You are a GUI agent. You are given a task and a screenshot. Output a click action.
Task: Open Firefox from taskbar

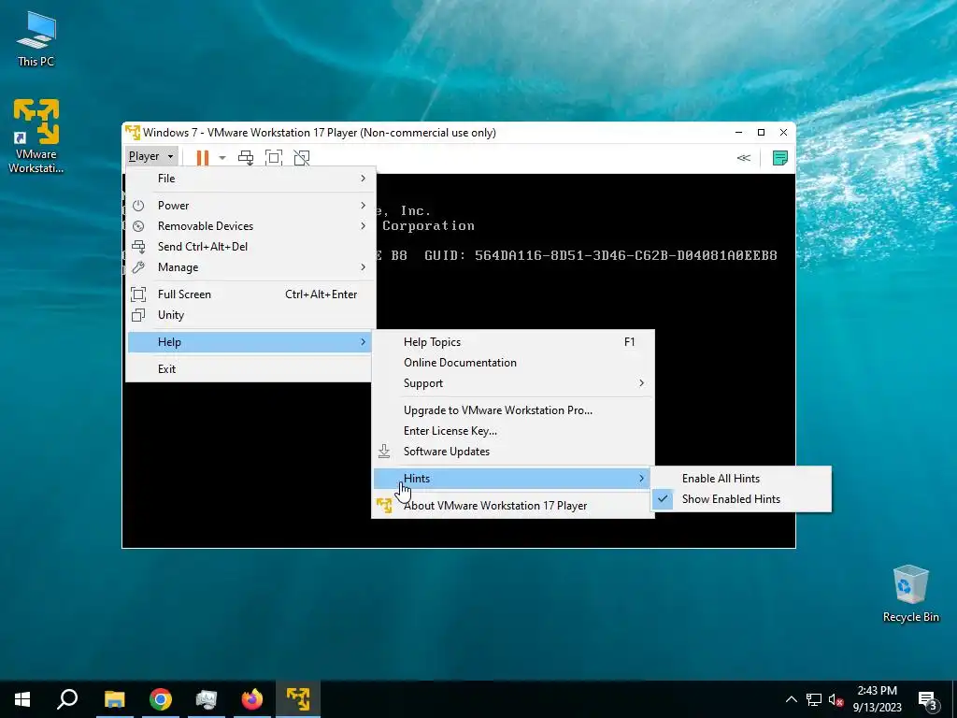[x=252, y=699]
